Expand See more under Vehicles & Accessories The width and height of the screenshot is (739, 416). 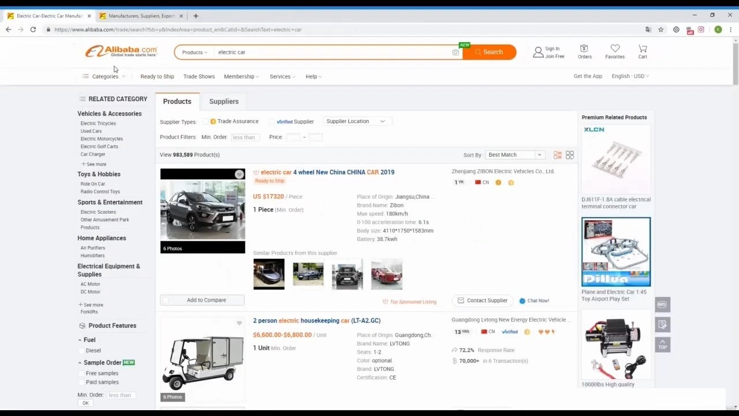[x=94, y=164]
